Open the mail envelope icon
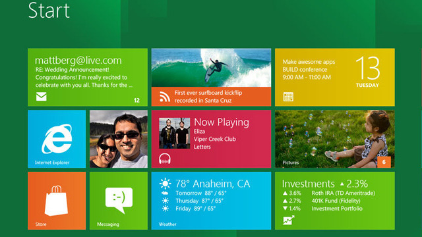The height and width of the screenshot is (237, 422). coord(41,97)
